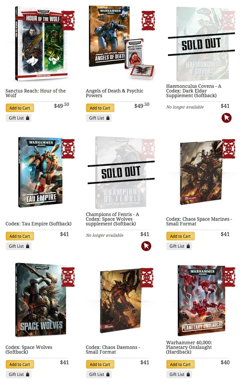Add Codex: Tau Empire to cart

[x=20, y=236]
